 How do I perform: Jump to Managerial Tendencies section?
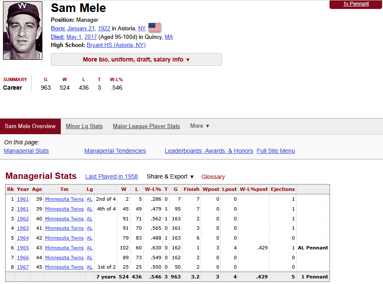pyautogui.click(x=115, y=151)
